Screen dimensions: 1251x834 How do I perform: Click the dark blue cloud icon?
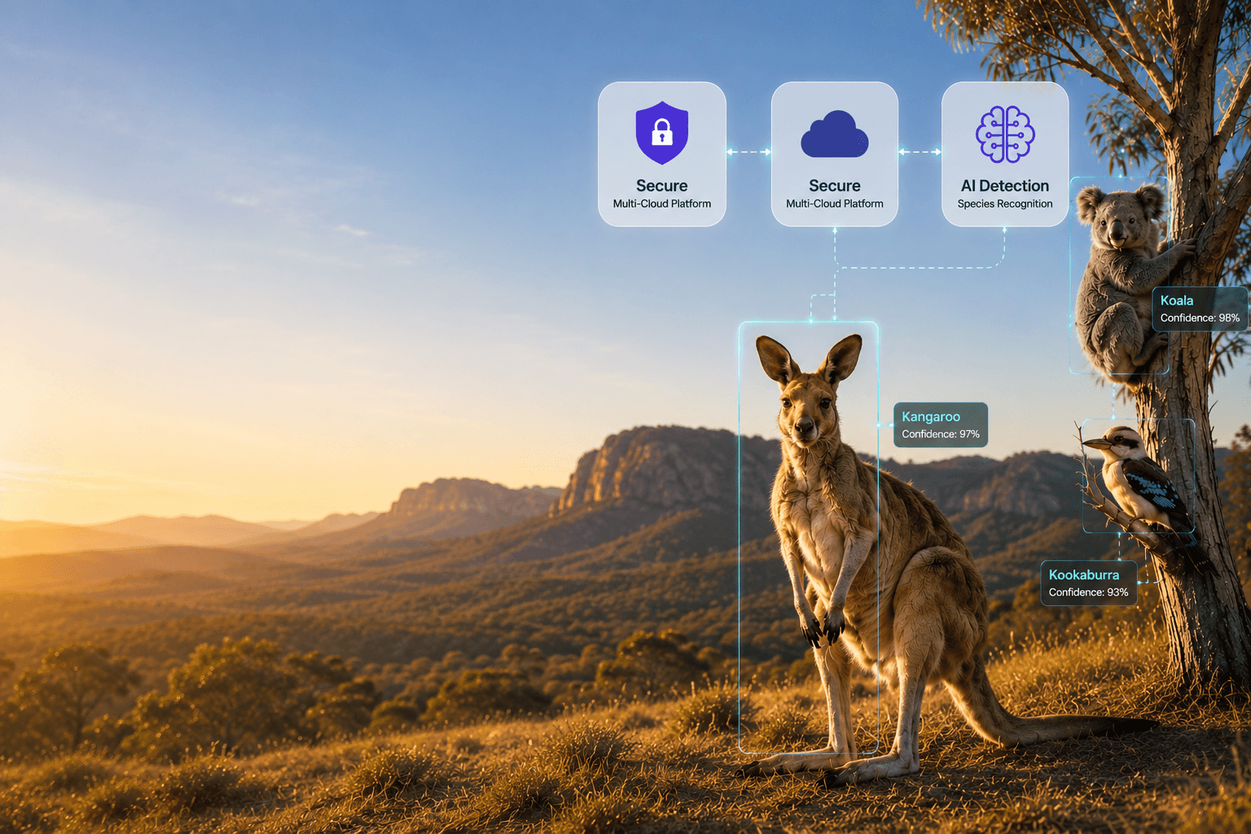(834, 134)
